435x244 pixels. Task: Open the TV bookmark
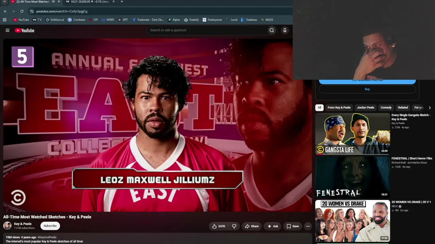[x=37, y=20]
